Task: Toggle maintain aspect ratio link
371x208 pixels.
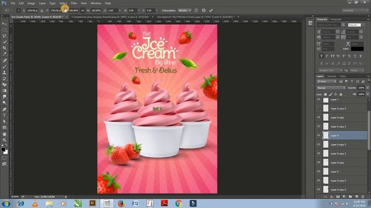Action: click(82, 10)
